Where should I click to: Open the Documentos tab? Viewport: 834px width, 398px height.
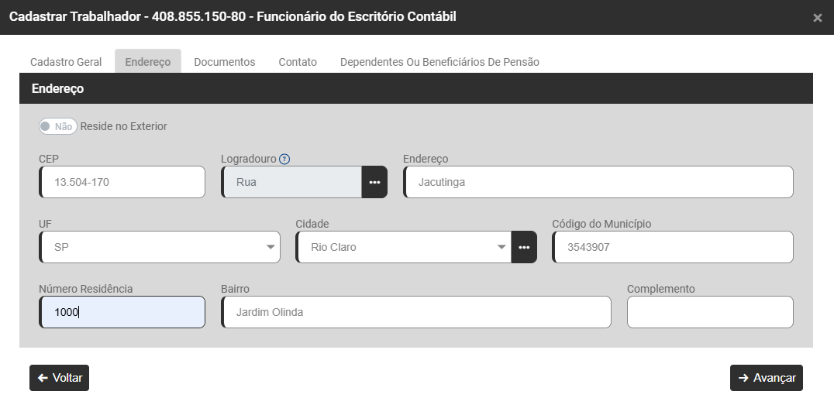pyautogui.click(x=225, y=62)
